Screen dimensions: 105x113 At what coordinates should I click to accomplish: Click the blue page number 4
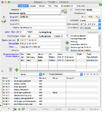94,74
